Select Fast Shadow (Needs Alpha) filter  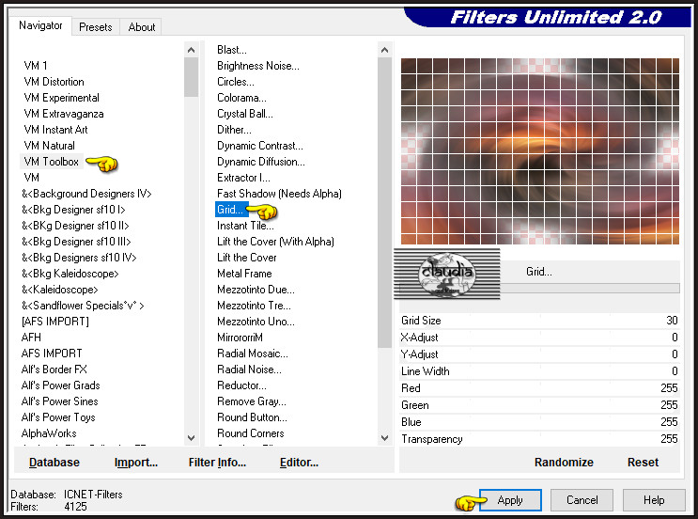click(x=279, y=194)
